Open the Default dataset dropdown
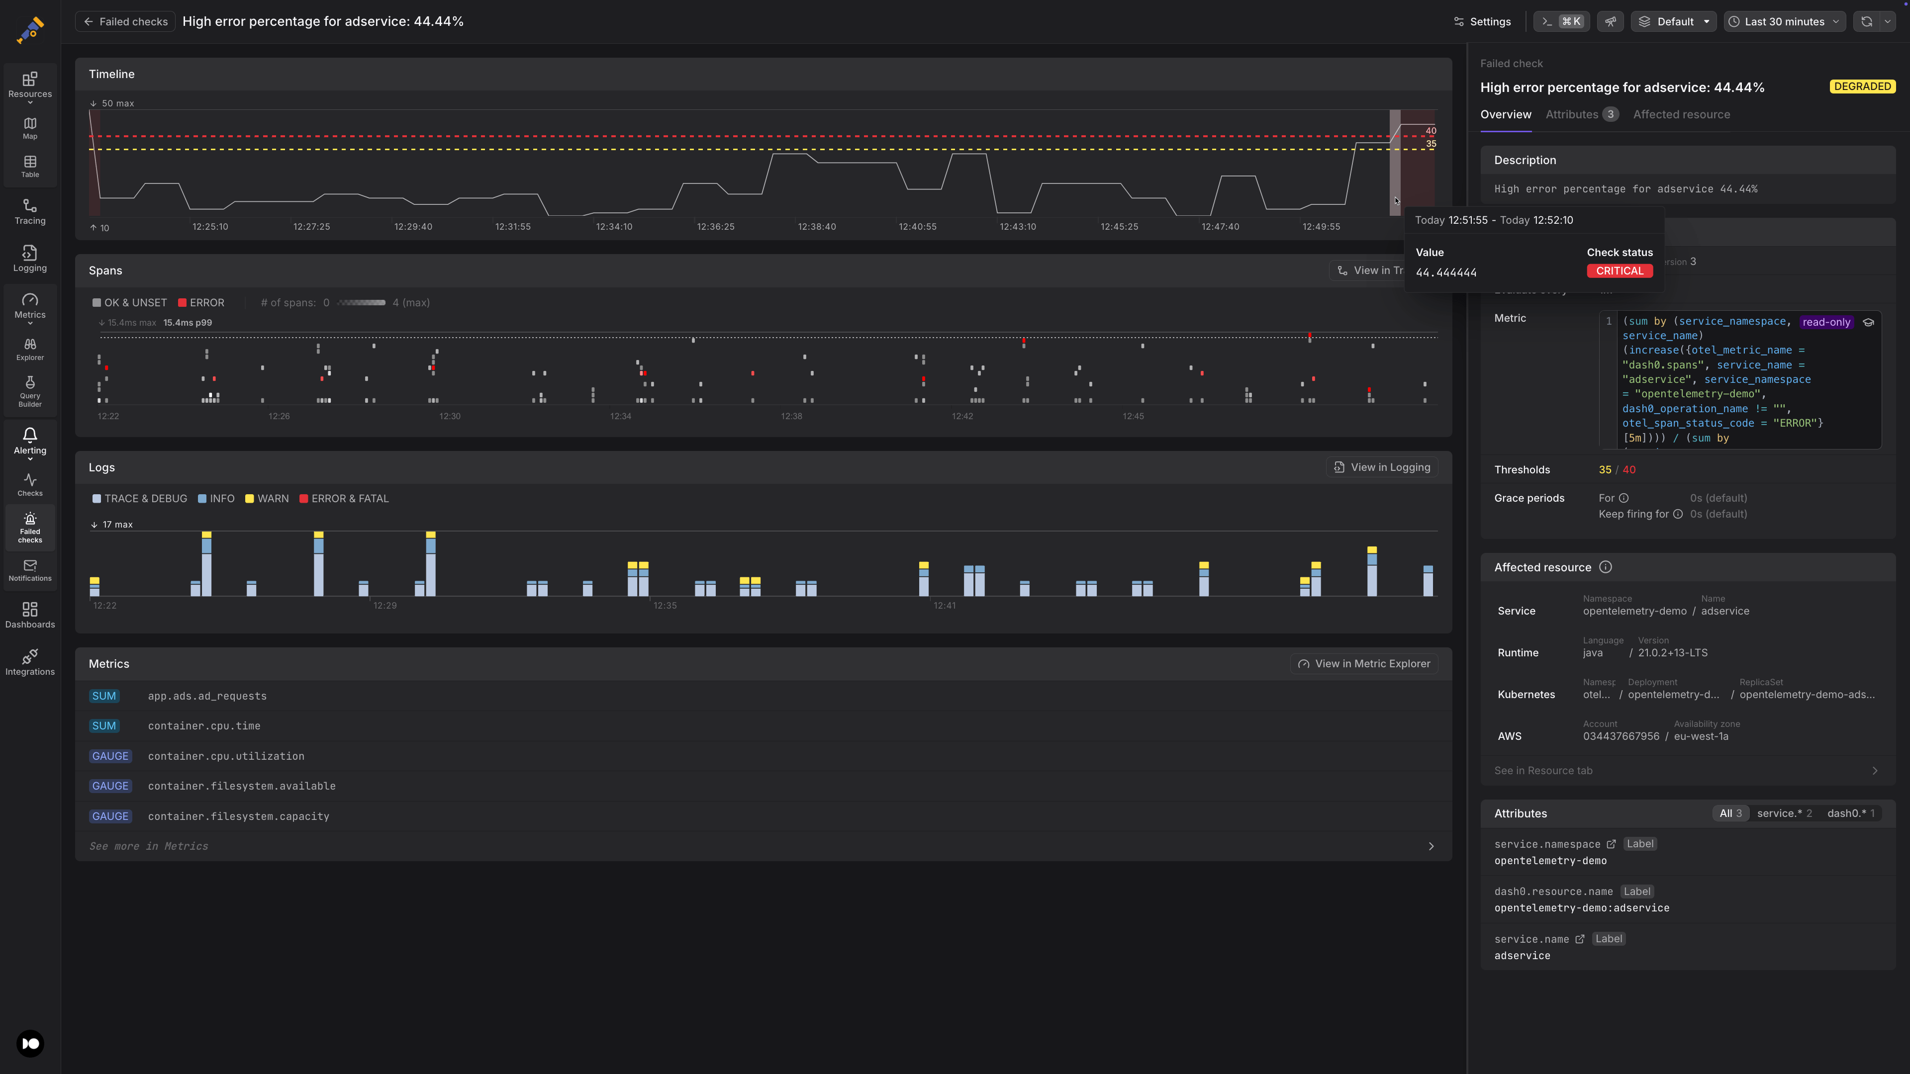 point(1673,21)
